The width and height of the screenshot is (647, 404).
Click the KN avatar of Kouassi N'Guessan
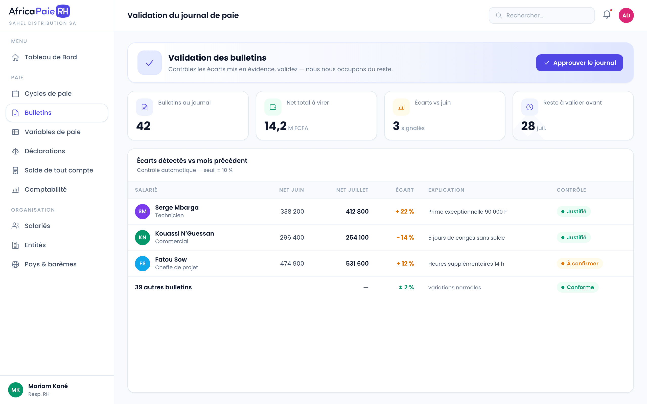coord(143,238)
